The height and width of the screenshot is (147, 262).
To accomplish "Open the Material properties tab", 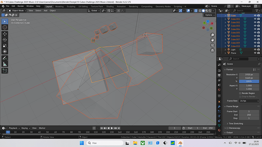I will (219, 130).
